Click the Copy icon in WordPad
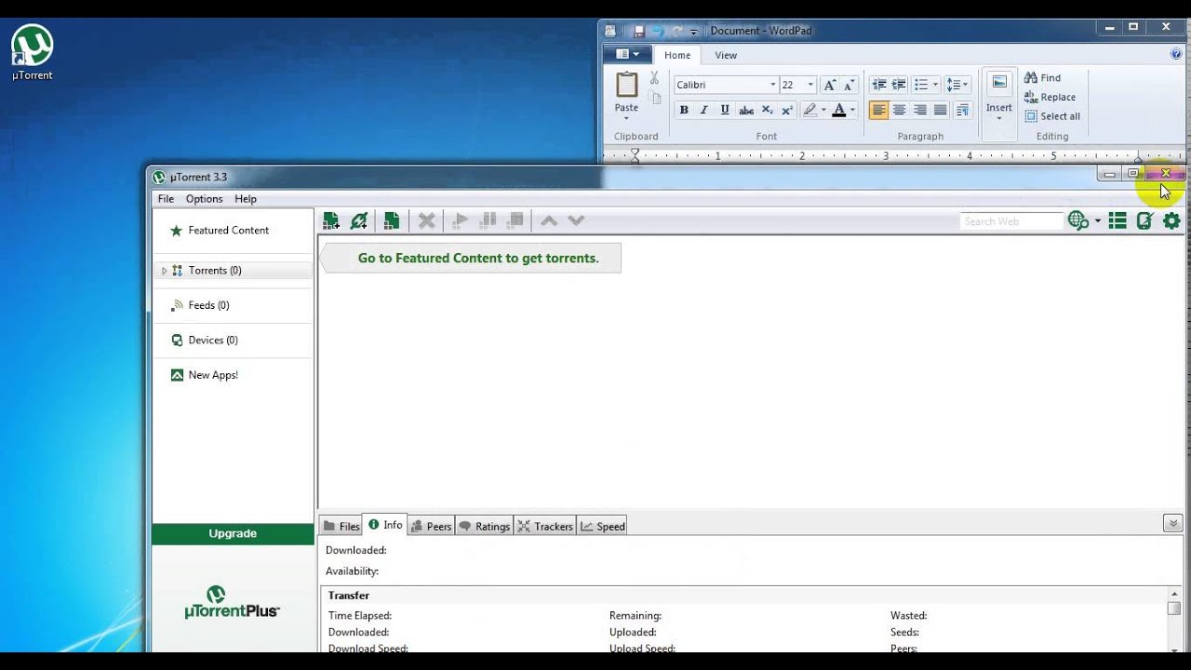1191x670 pixels. tap(655, 99)
